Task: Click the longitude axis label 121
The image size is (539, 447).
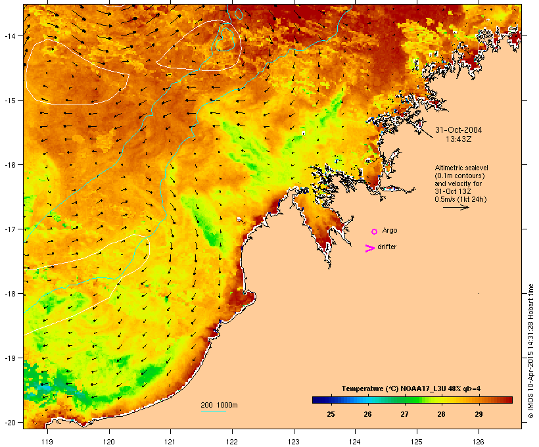Action: click(x=170, y=442)
